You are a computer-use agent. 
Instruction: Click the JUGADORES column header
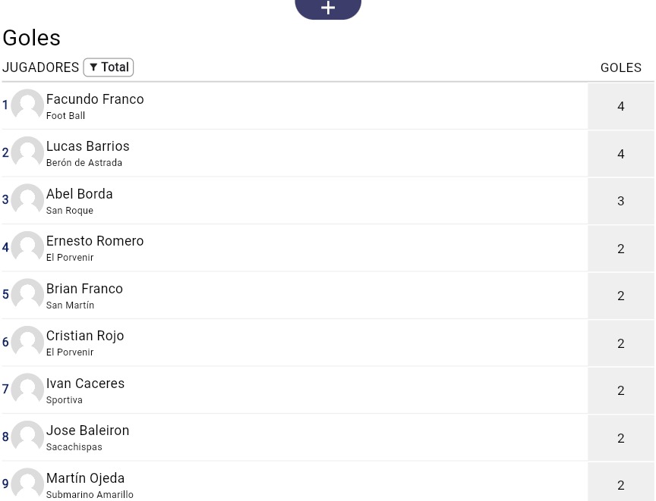coord(40,67)
